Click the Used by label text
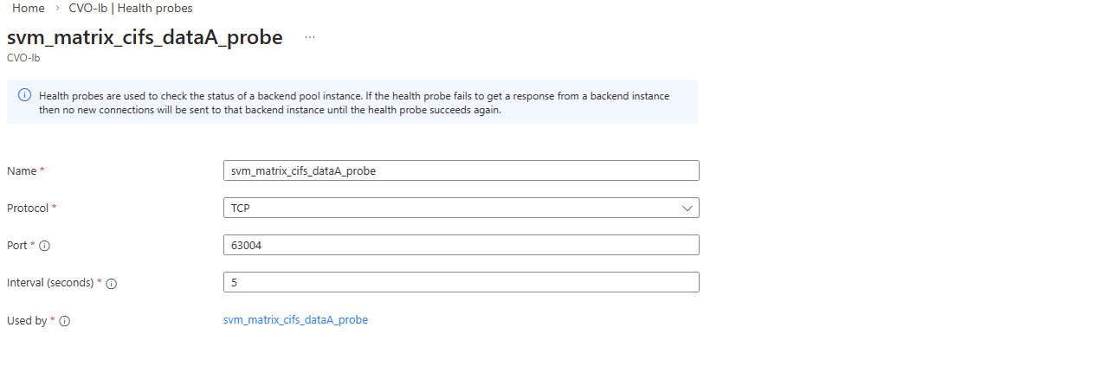This screenshot has width=1097, height=366. tap(27, 321)
